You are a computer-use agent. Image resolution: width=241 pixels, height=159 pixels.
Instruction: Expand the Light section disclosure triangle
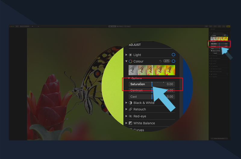point(126,55)
